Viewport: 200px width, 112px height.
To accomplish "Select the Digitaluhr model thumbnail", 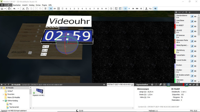I will coord(39,92).
